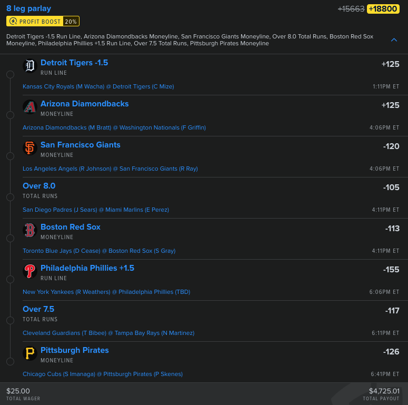Image resolution: width=408 pixels, height=405 pixels.
Task: Click the boosted +18800 odds badge
Action: click(x=383, y=9)
